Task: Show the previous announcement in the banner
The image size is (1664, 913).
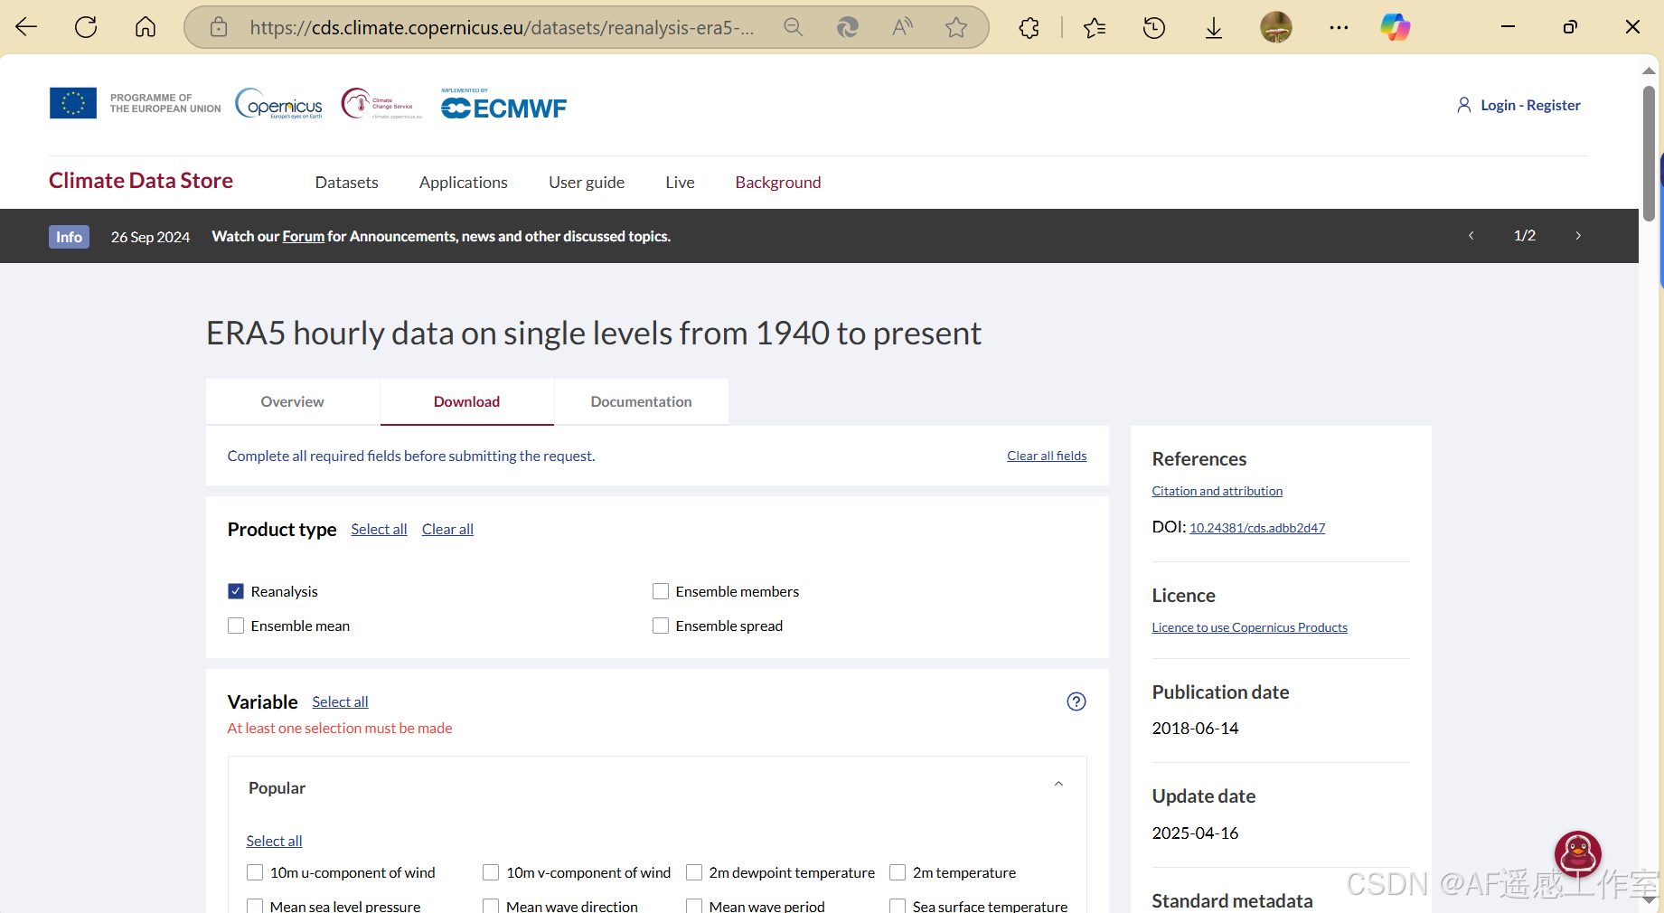Action: pyautogui.click(x=1471, y=235)
